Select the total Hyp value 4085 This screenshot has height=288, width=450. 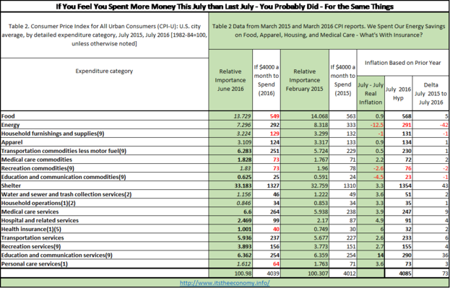[x=405, y=274]
